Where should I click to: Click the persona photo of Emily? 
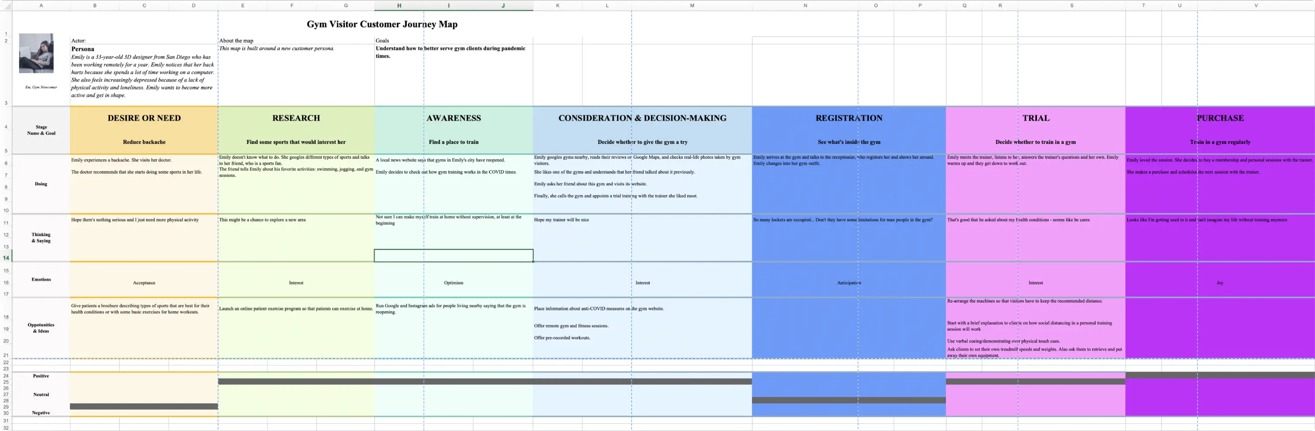pyautogui.click(x=36, y=53)
